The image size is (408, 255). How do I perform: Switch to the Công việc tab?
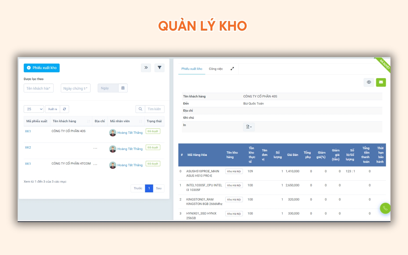[215, 68]
